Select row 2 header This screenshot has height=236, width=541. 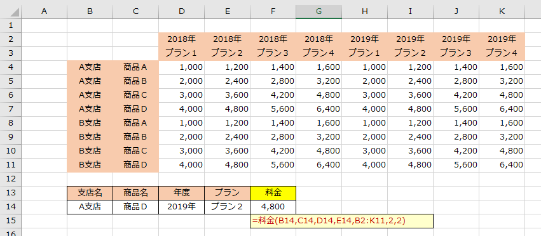pos(10,39)
